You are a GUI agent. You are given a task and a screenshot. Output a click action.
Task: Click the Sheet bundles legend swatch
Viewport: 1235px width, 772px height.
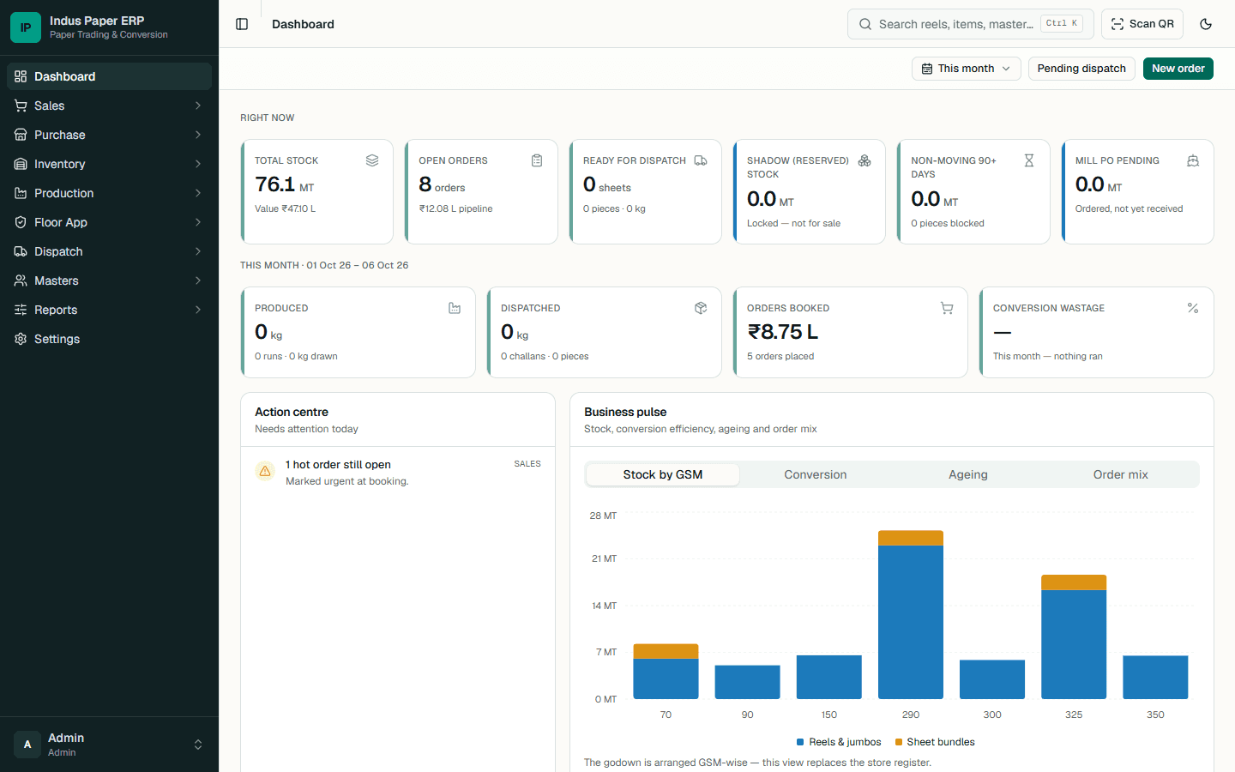[898, 742]
